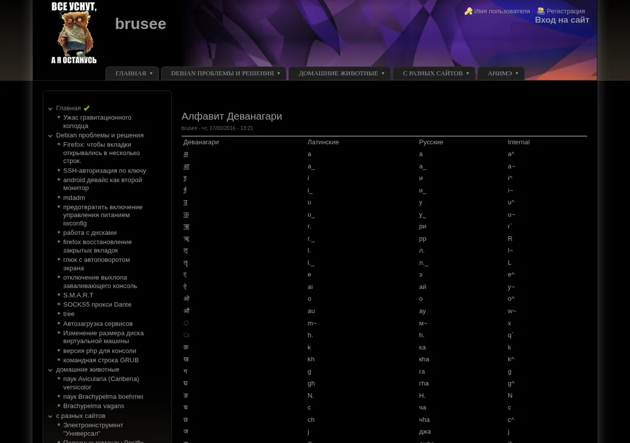630x443 pixels.
Task: Collapse the Главная sidebar section chevron
Action: (50, 109)
